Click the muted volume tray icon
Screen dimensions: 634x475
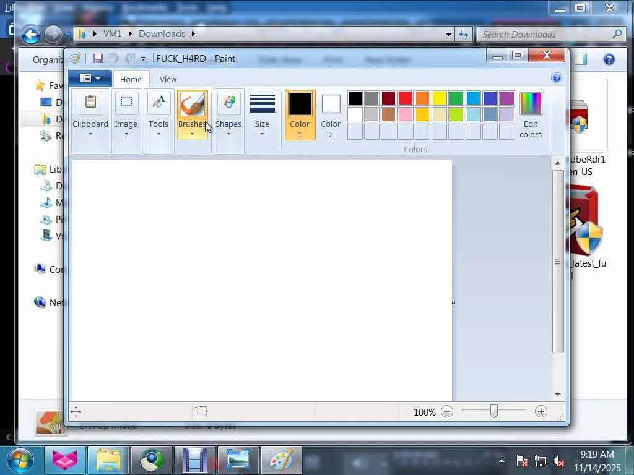559,460
